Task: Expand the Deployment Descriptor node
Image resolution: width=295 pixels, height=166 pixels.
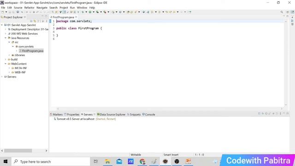Action: [6, 29]
